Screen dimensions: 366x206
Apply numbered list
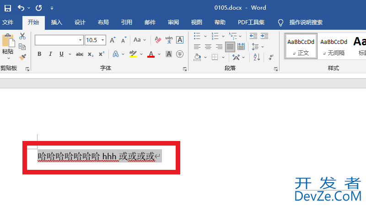[x=215, y=36]
